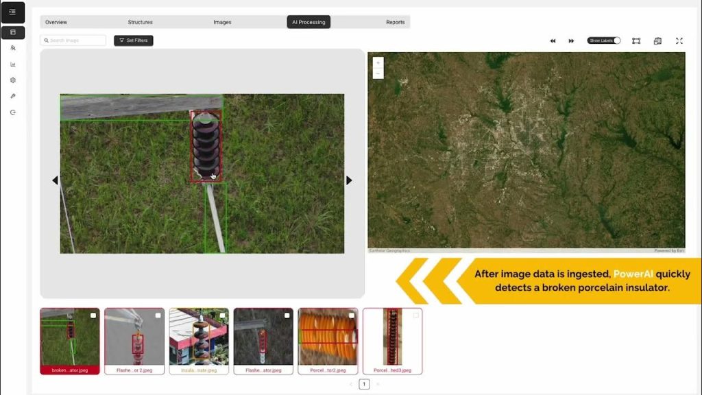The image size is (702, 395).
Task: Go to previous image with left arrow
Action: tap(55, 180)
